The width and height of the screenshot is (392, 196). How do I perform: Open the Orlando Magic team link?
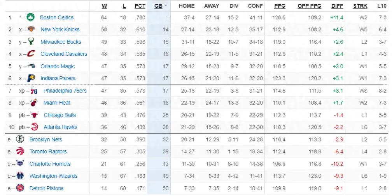coord(58,66)
